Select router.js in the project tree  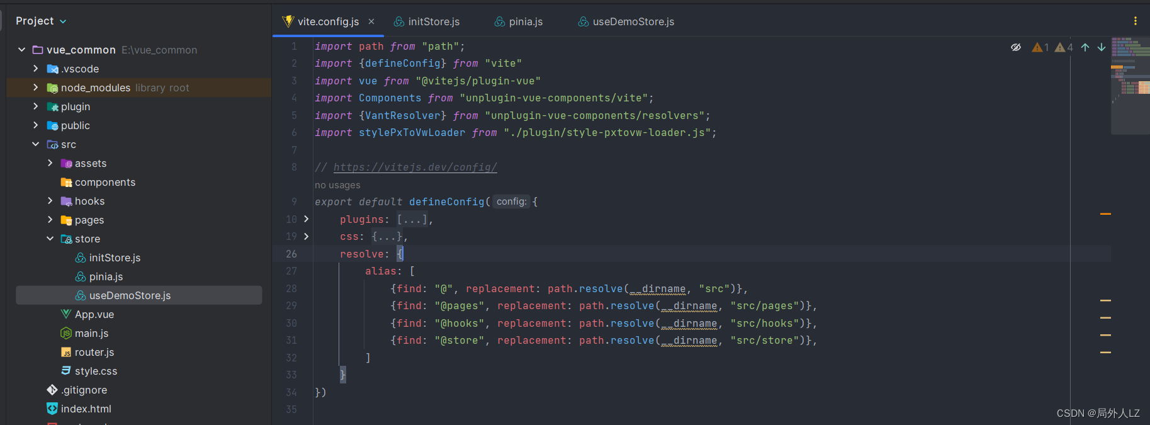click(94, 352)
